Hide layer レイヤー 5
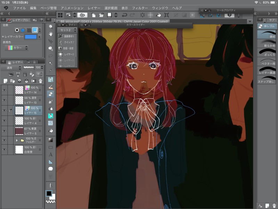 [4, 131]
